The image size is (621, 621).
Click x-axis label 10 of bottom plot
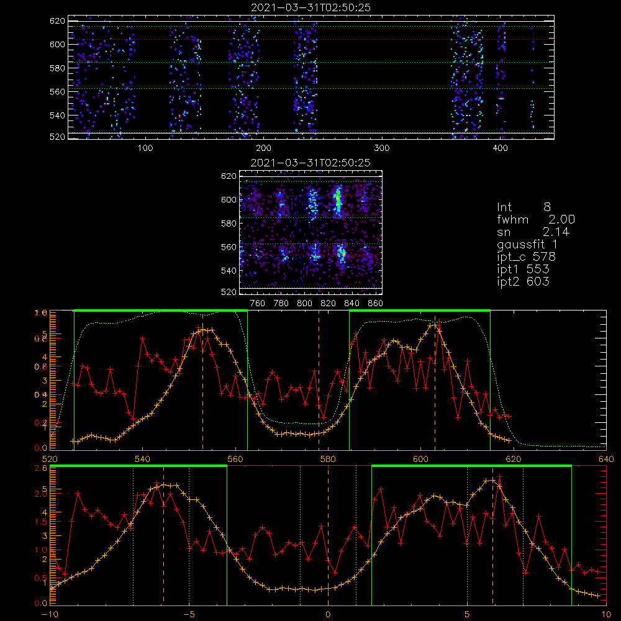point(605,615)
